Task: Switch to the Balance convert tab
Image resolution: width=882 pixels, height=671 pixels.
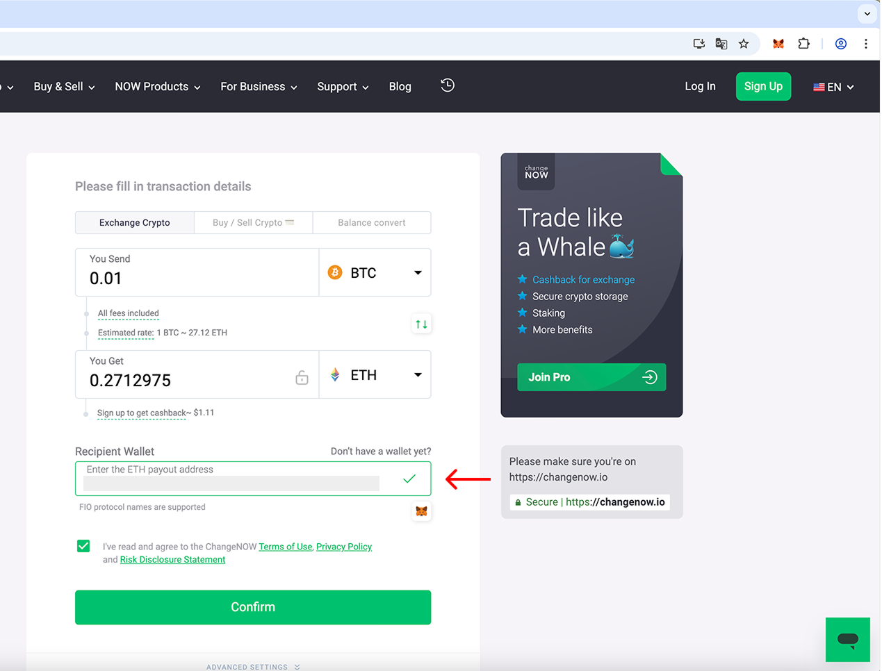Action: pos(372,223)
